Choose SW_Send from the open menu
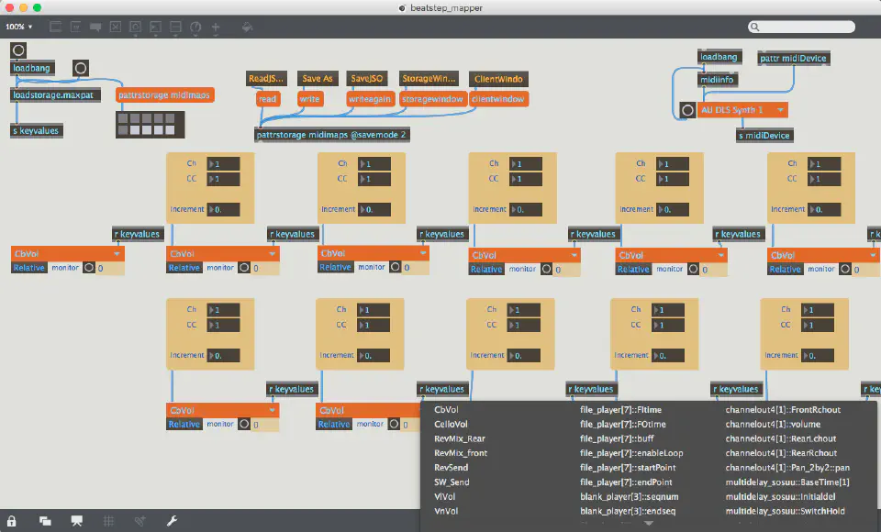The image size is (881, 532). pos(452,482)
